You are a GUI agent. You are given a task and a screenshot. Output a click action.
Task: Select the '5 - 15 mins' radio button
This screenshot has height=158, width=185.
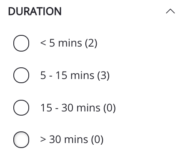click(x=21, y=75)
